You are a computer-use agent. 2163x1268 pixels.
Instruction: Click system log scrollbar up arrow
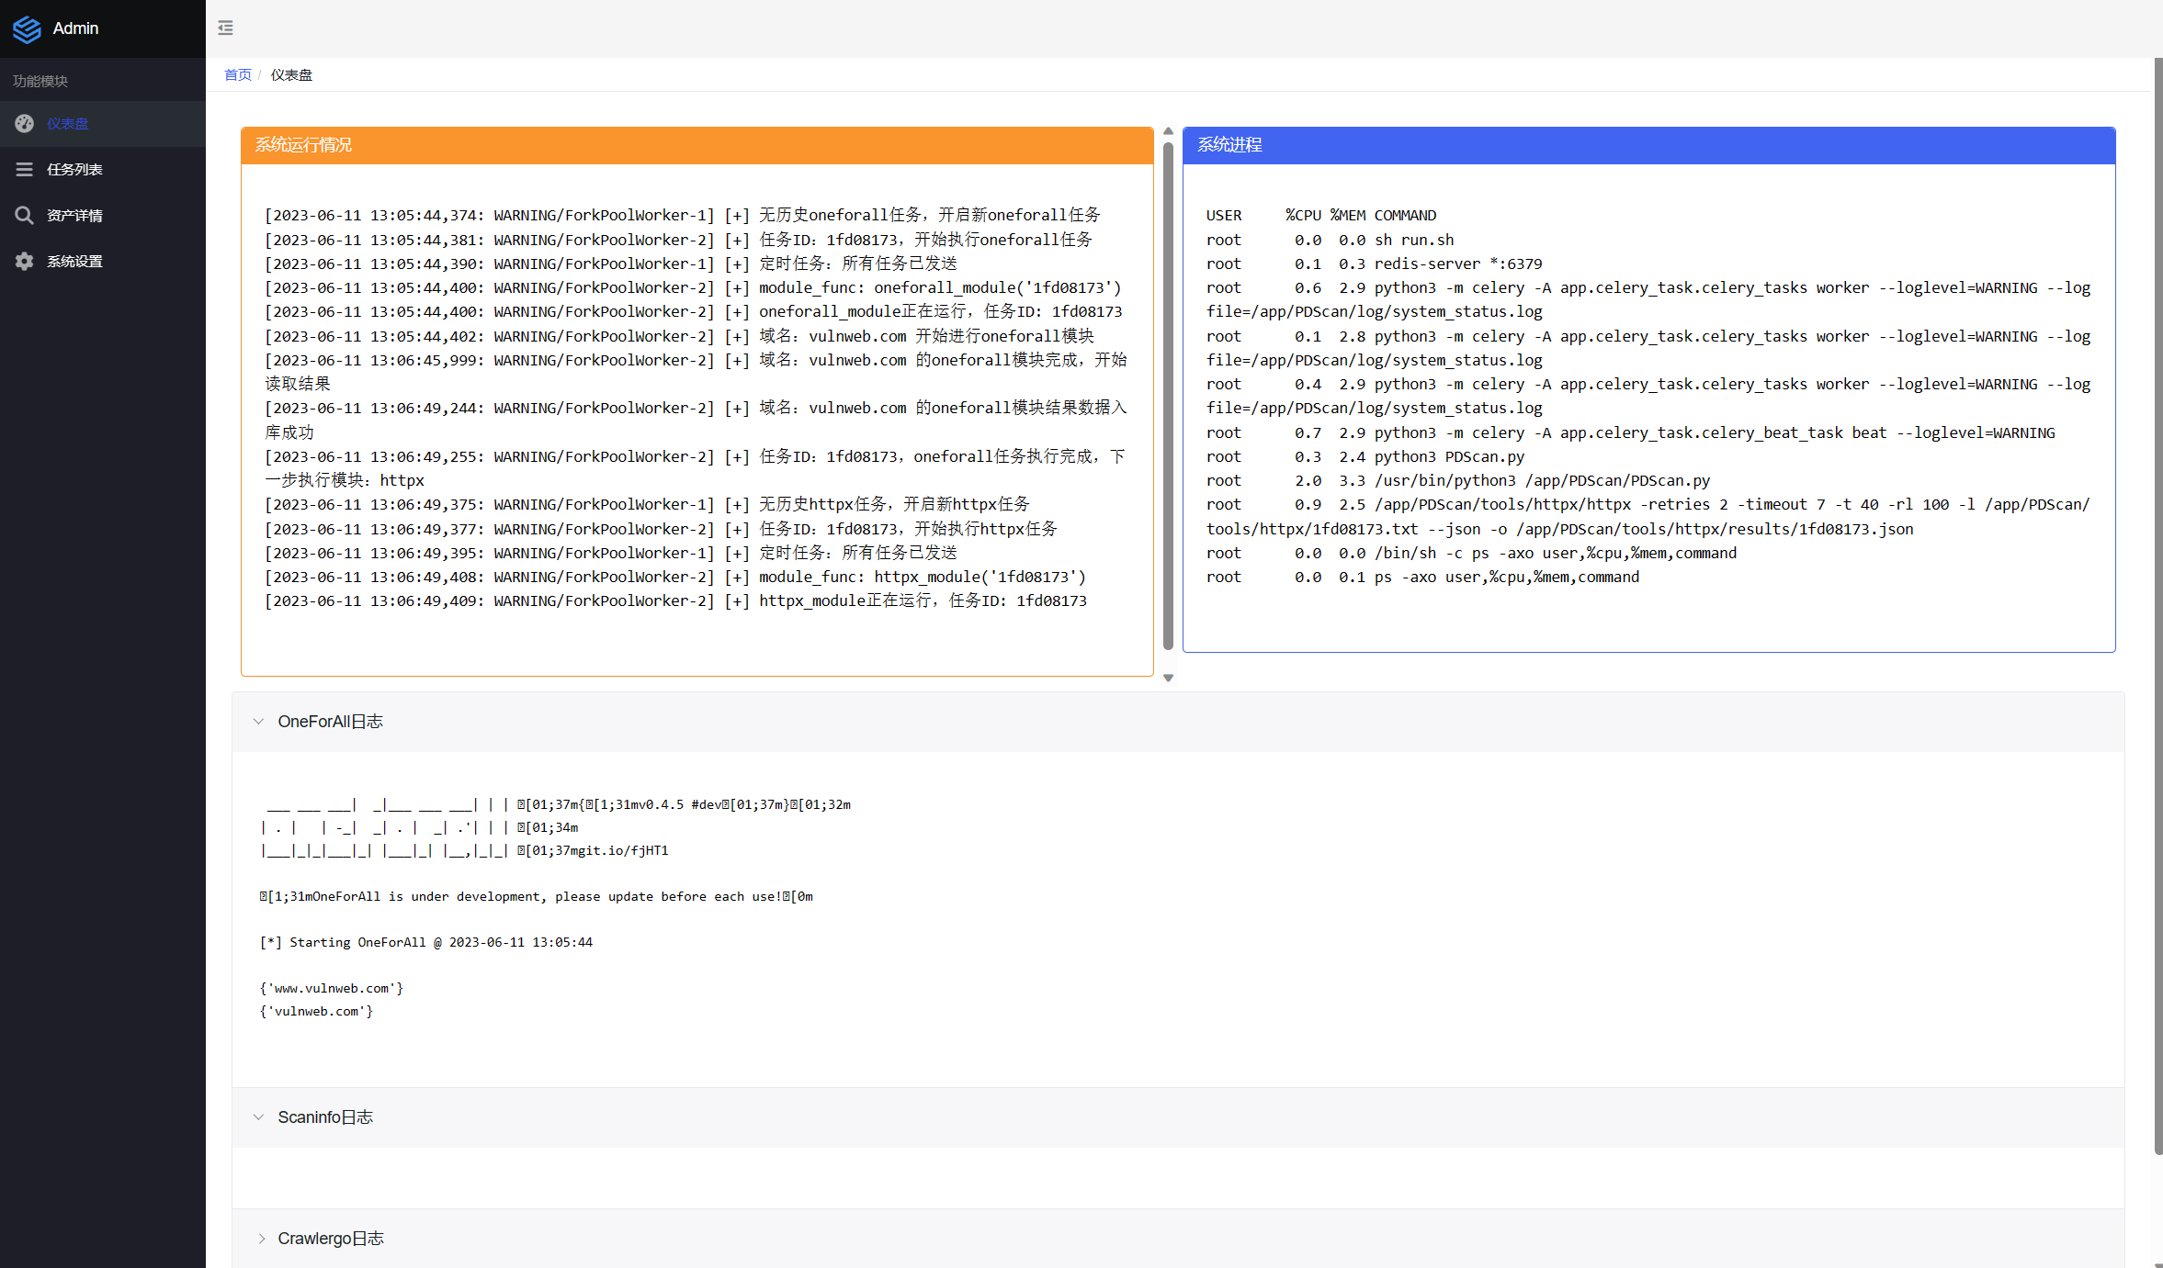[1168, 131]
